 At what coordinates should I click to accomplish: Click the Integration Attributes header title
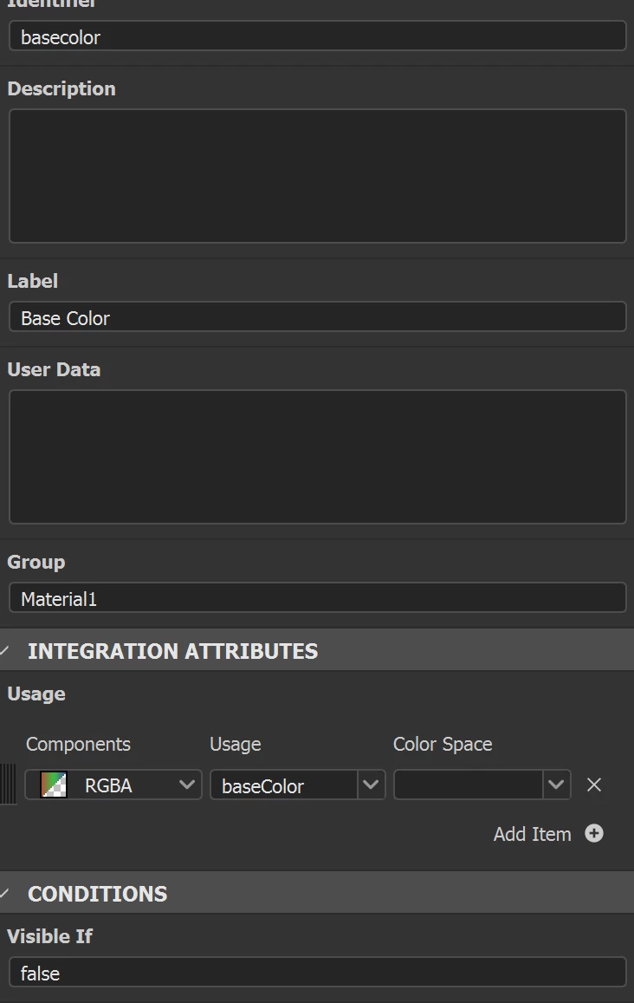tap(172, 651)
